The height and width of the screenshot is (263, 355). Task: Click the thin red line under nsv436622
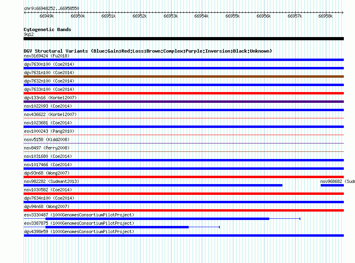pyautogui.click(x=183, y=118)
